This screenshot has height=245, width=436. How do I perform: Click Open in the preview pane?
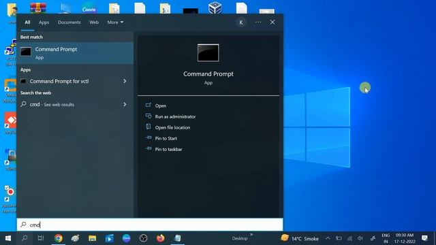161,106
